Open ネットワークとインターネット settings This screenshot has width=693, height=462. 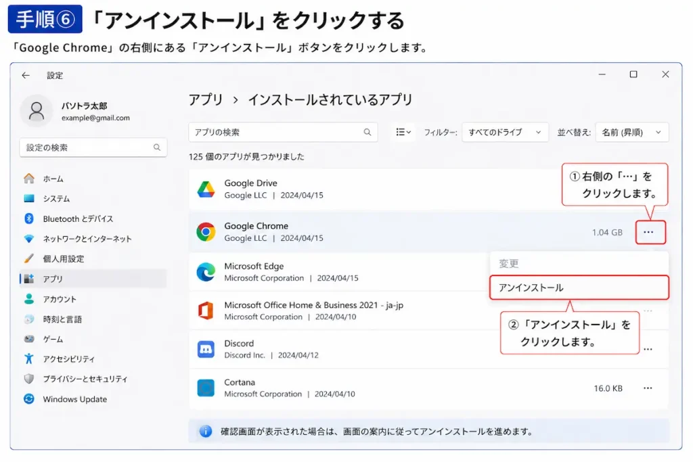pyautogui.click(x=93, y=239)
